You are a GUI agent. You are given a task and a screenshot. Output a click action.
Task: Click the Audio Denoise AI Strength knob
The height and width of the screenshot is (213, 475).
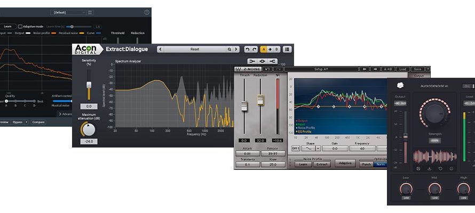click(435, 113)
